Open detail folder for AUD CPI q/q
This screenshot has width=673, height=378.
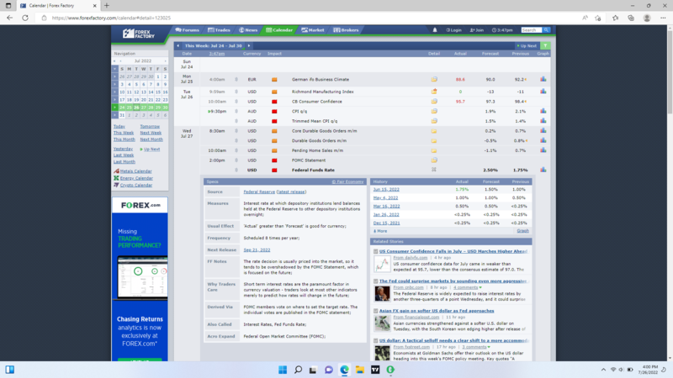pyautogui.click(x=434, y=111)
